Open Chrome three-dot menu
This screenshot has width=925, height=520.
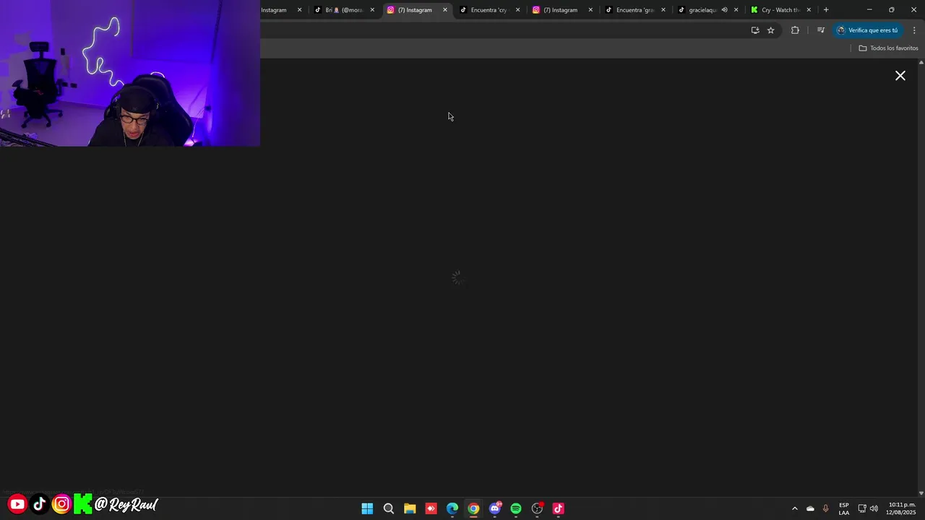[914, 30]
